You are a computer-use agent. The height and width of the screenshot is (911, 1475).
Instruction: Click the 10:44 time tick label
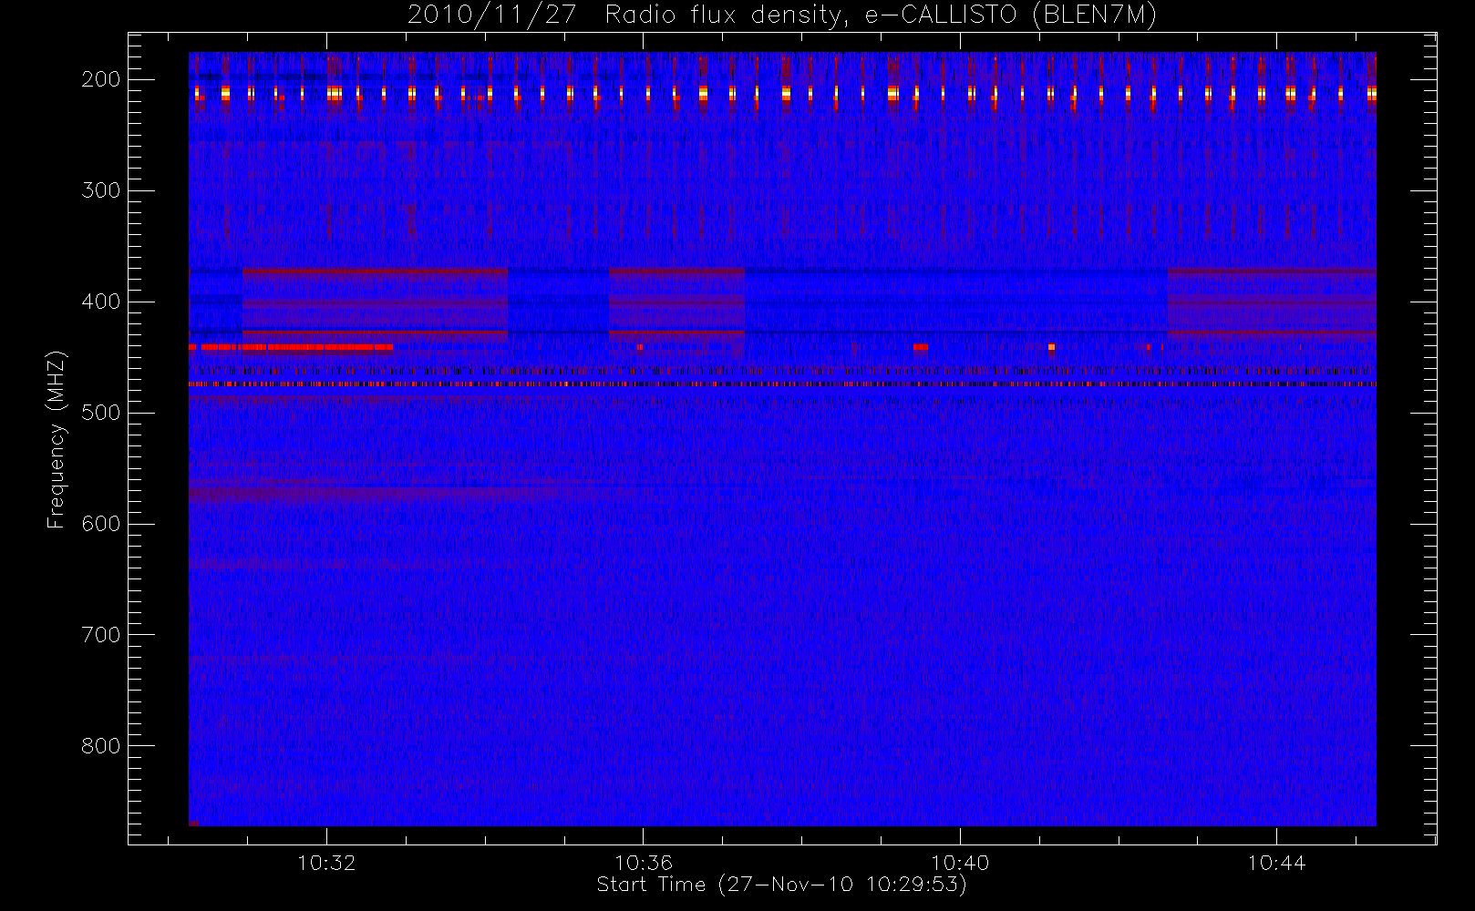[1276, 863]
